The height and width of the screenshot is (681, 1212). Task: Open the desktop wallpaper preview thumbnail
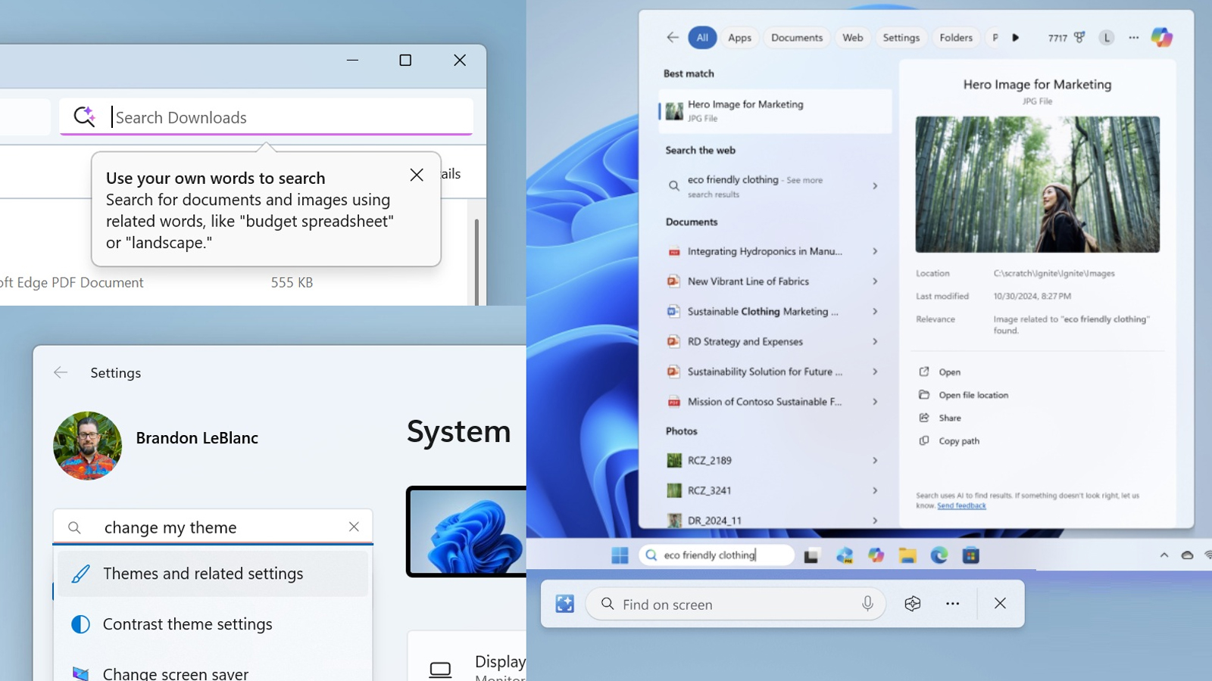[467, 531]
